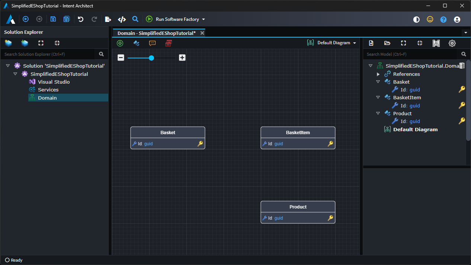Click second stacked-layers icon in Solution Explorer
This screenshot has width=471, height=265.
pos(25,43)
